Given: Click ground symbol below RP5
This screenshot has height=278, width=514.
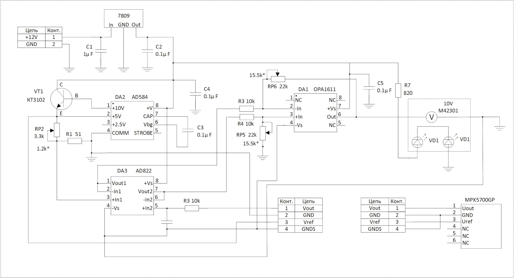Looking at the screenshot, I should pos(263,158).
